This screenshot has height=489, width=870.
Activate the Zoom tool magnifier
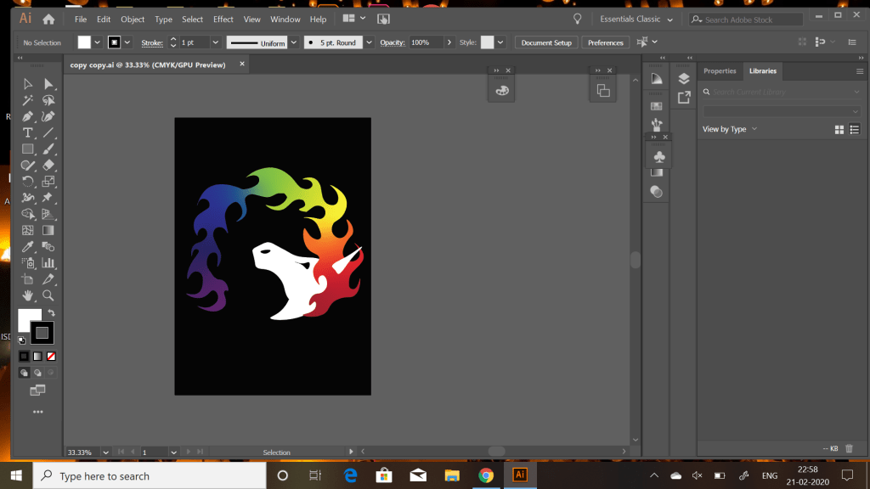(48, 295)
